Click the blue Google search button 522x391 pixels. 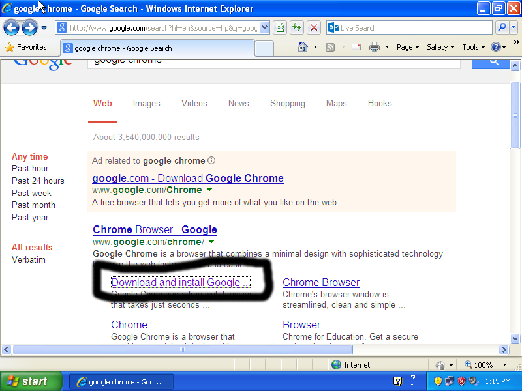(491, 64)
